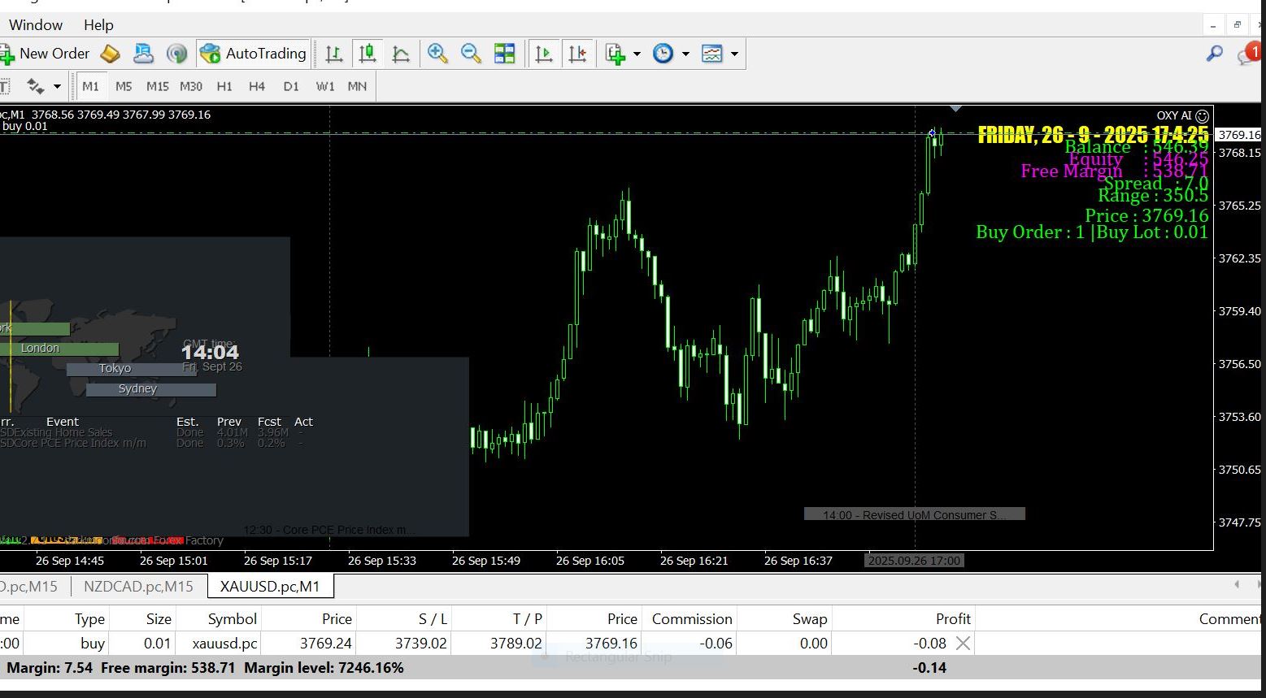Tile chart windows with the grid icon
1266x698 pixels.
tap(505, 54)
